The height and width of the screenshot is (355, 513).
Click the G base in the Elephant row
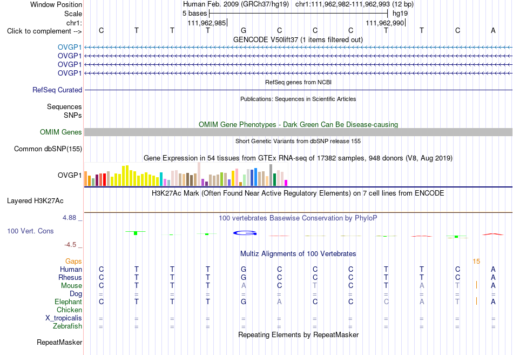[x=244, y=302]
